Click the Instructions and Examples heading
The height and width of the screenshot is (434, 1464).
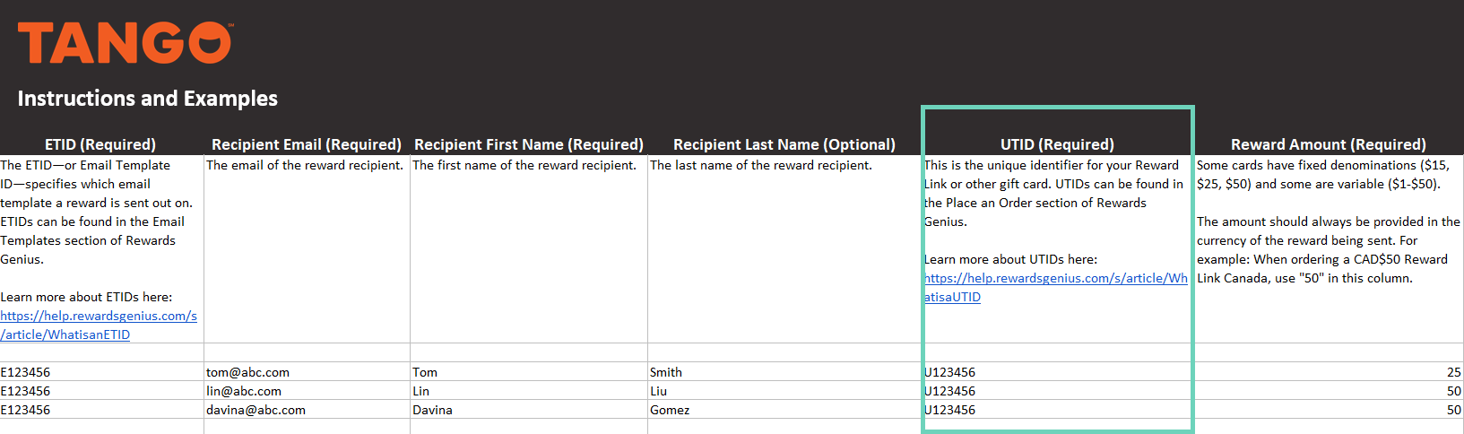tap(148, 99)
